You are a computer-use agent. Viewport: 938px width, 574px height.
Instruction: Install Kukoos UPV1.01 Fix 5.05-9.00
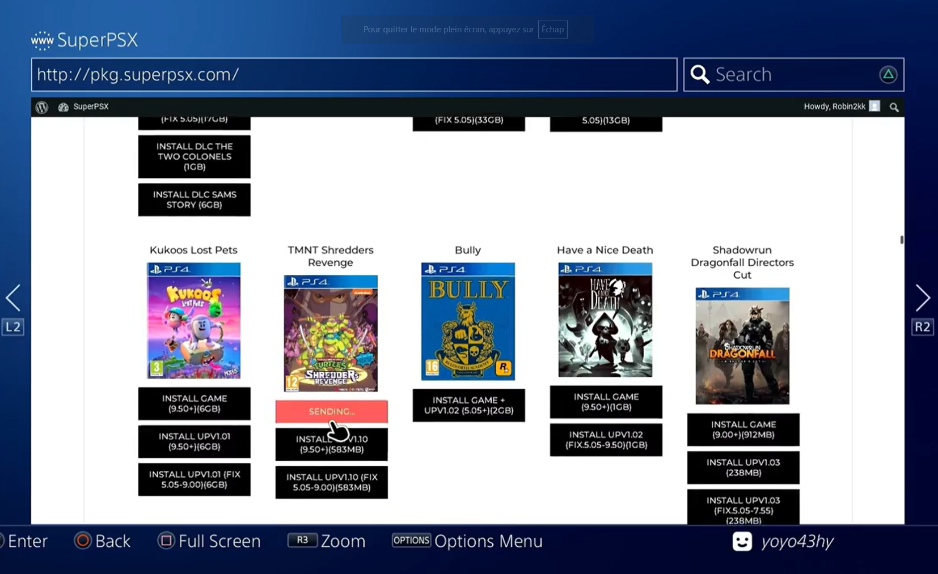click(195, 479)
